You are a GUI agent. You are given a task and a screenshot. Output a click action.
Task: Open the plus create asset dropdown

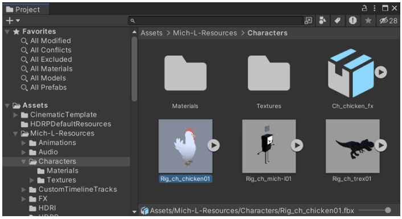click(x=13, y=20)
